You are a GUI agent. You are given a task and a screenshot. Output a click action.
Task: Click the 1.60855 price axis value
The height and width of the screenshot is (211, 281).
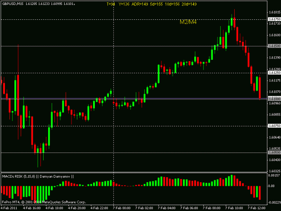point(275,114)
